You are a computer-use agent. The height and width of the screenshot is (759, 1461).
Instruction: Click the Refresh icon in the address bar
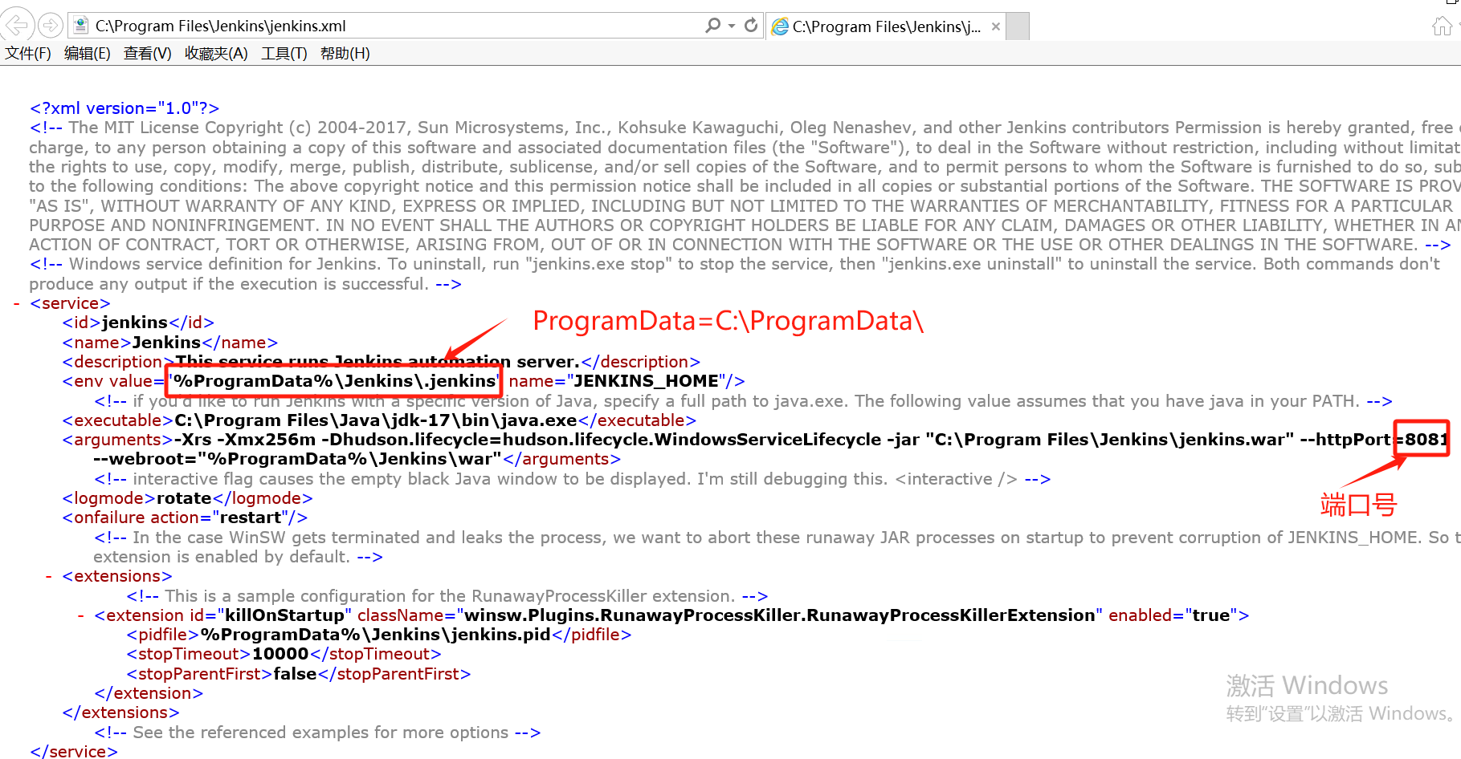(751, 26)
